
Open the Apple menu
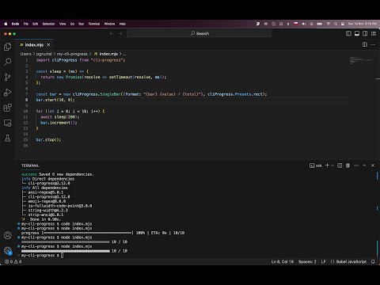(x=6, y=24)
